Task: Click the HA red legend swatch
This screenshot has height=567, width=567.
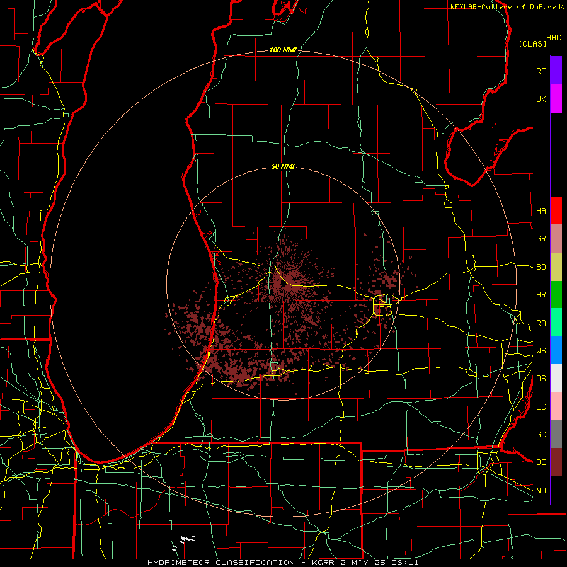Action: (556, 210)
